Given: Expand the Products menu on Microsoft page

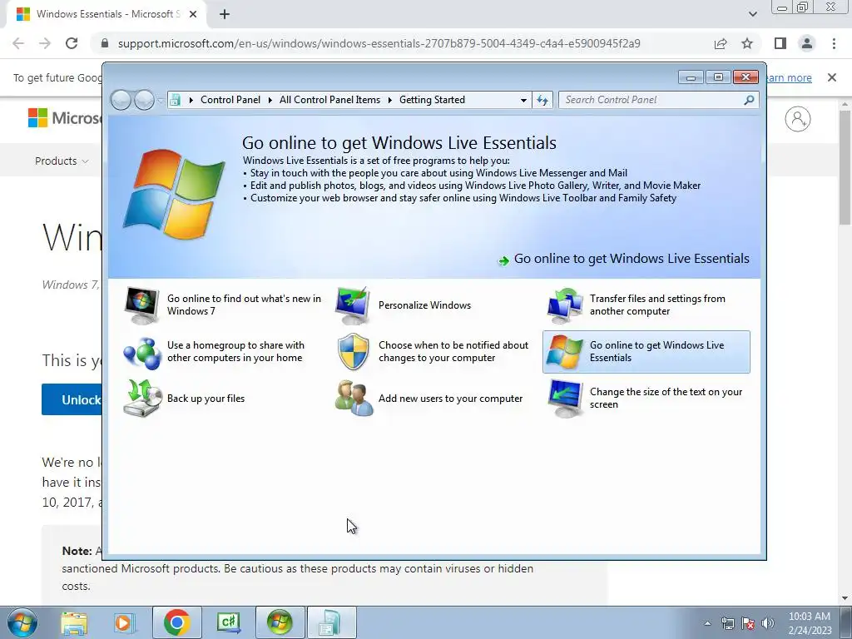Looking at the screenshot, I should [x=62, y=161].
